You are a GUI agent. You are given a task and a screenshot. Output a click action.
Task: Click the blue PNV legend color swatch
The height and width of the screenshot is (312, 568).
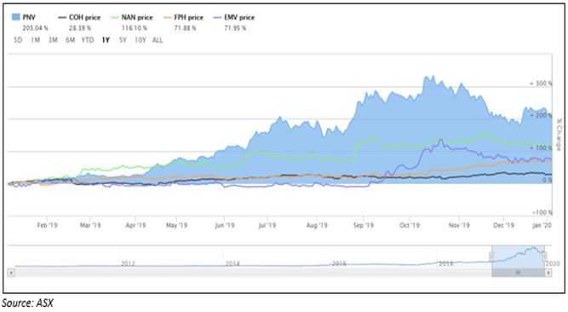16,17
